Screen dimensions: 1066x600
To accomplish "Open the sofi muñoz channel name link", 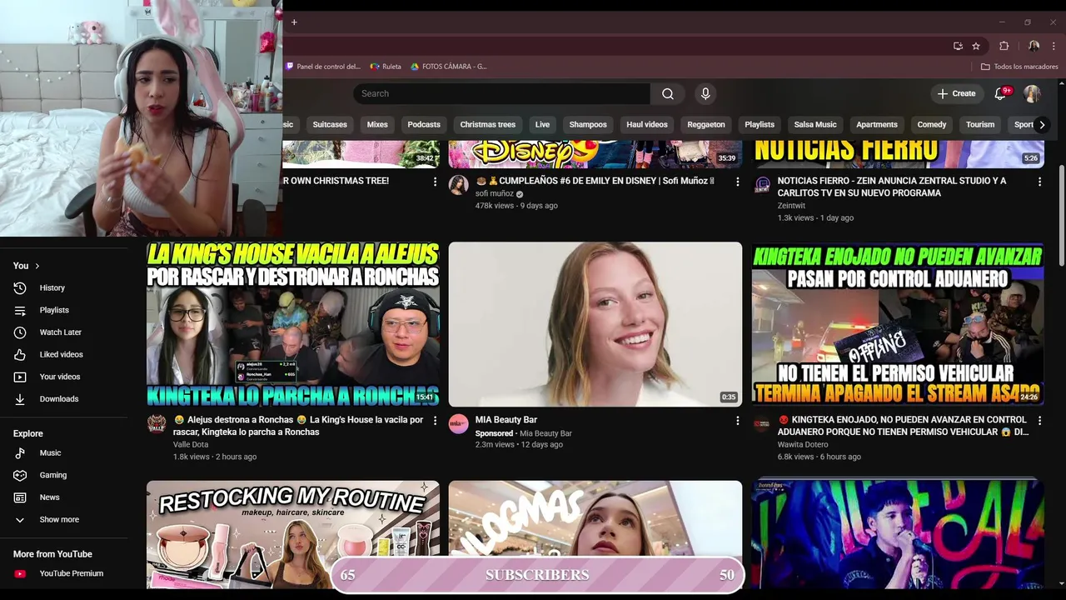I will click(495, 193).
